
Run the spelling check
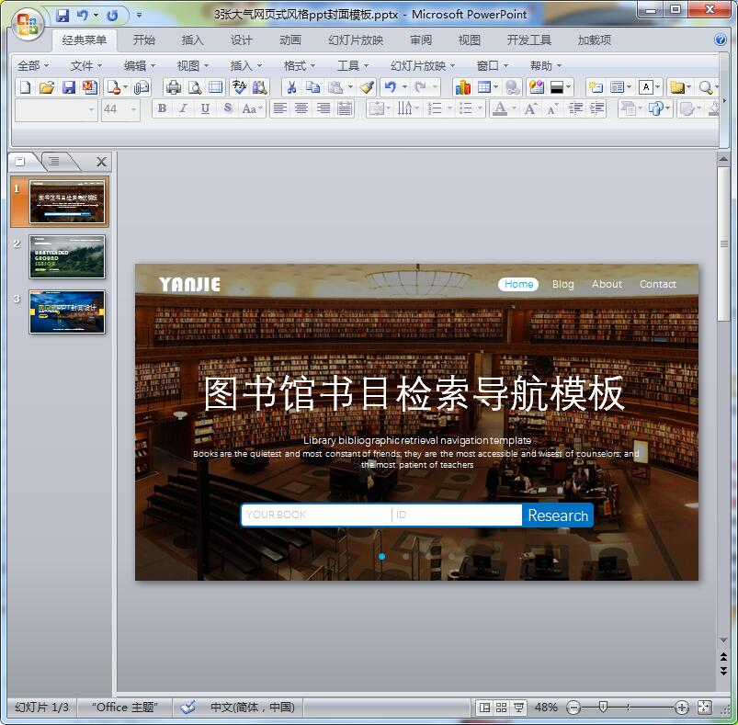239,87
